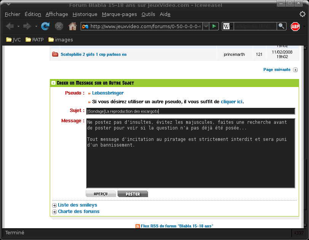Image resolution: width=309 pixels, height=240 pixels.
Task: Click the Forward arrow icon
Action: point(27,26)
